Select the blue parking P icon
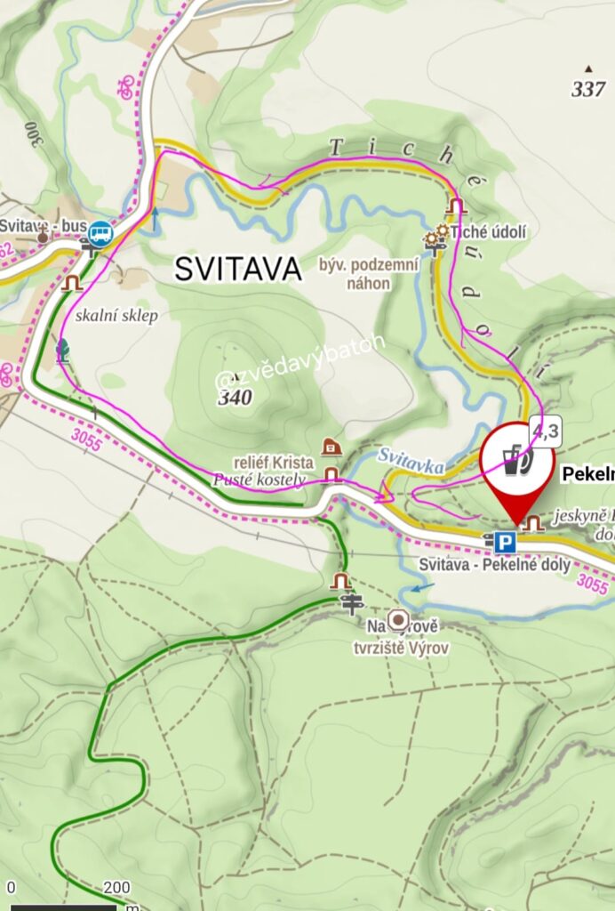This screenshot has width=615, height=911. (x=505, y=544)
